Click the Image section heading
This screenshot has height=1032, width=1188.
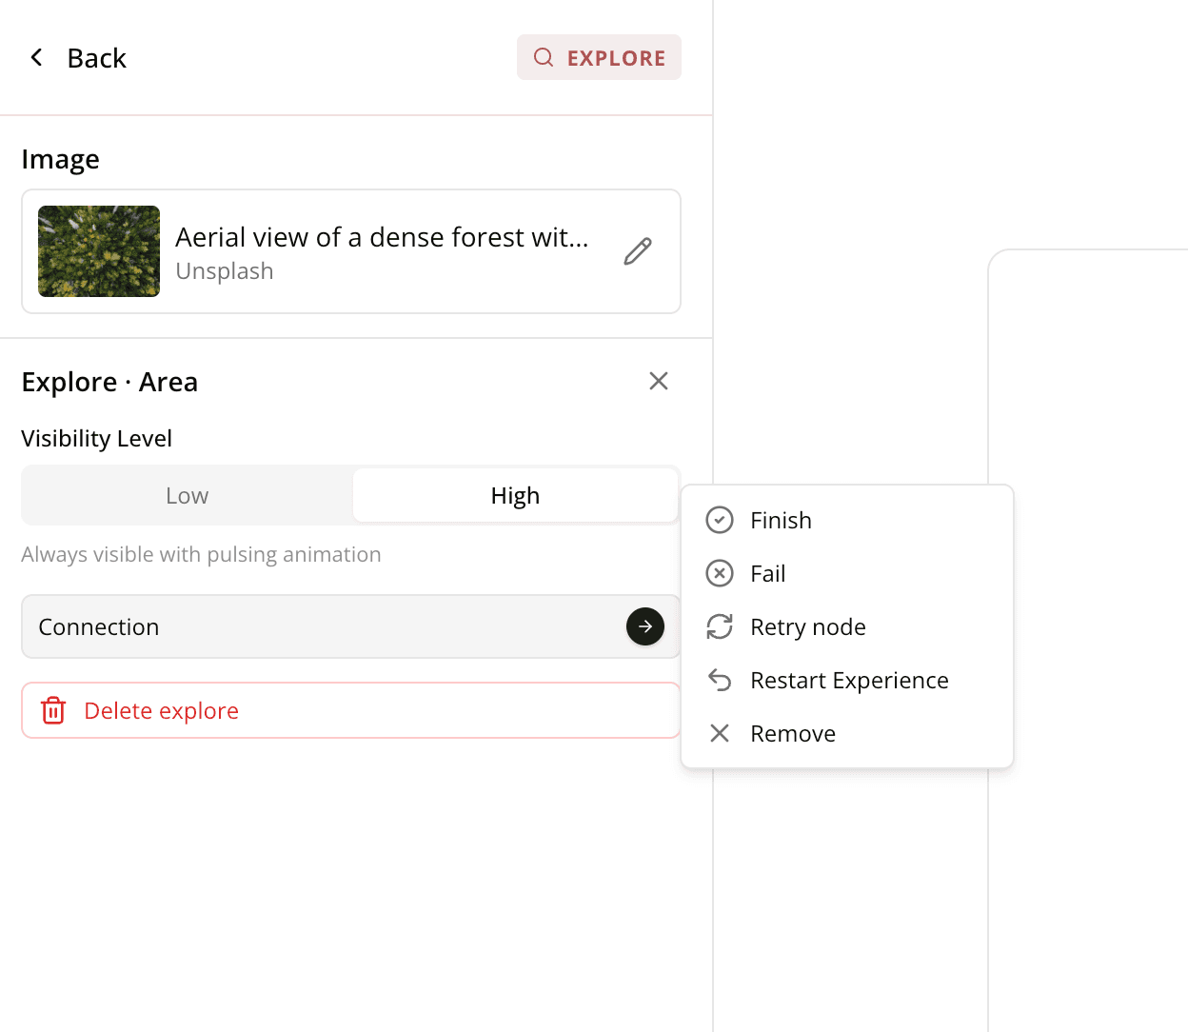click(60, 159)
